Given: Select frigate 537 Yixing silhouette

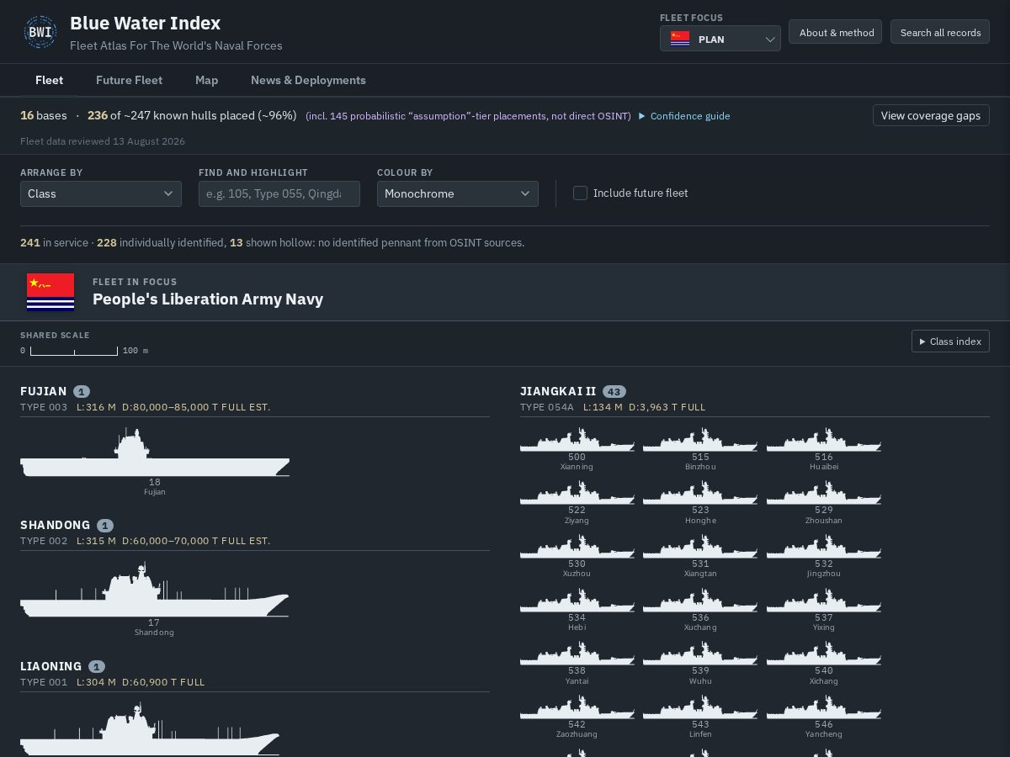Looking at the screenshot, I should 824,601.
